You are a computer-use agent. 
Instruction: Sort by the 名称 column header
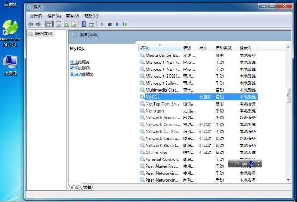[x=160, y=48]
